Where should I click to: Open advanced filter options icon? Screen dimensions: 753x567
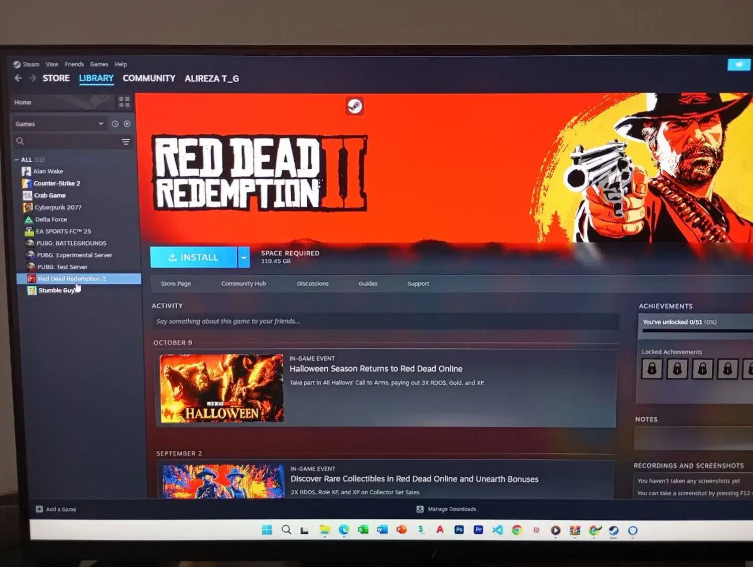(125, 142)
